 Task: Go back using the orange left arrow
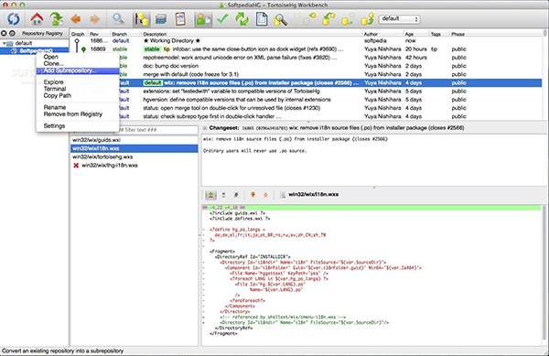pyautogui.click(x=76, y=19)
